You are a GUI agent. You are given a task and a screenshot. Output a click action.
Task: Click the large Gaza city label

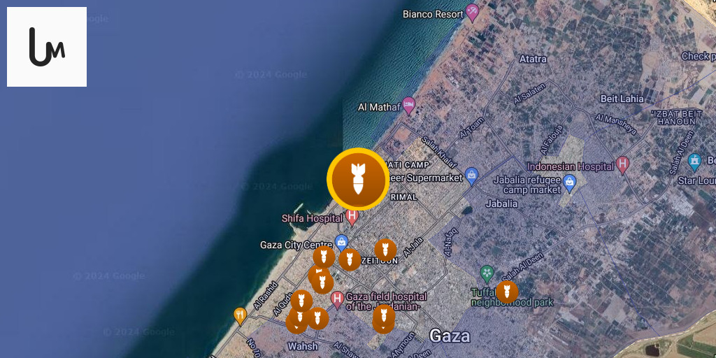(x=450, y=336)
